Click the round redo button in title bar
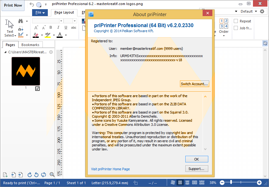 pos(39,5)
